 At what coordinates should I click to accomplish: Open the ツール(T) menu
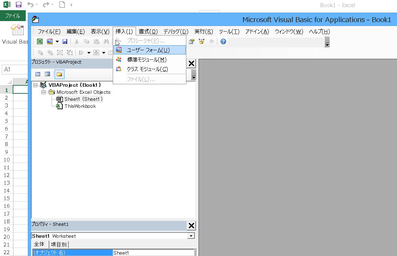pos(229,32)
